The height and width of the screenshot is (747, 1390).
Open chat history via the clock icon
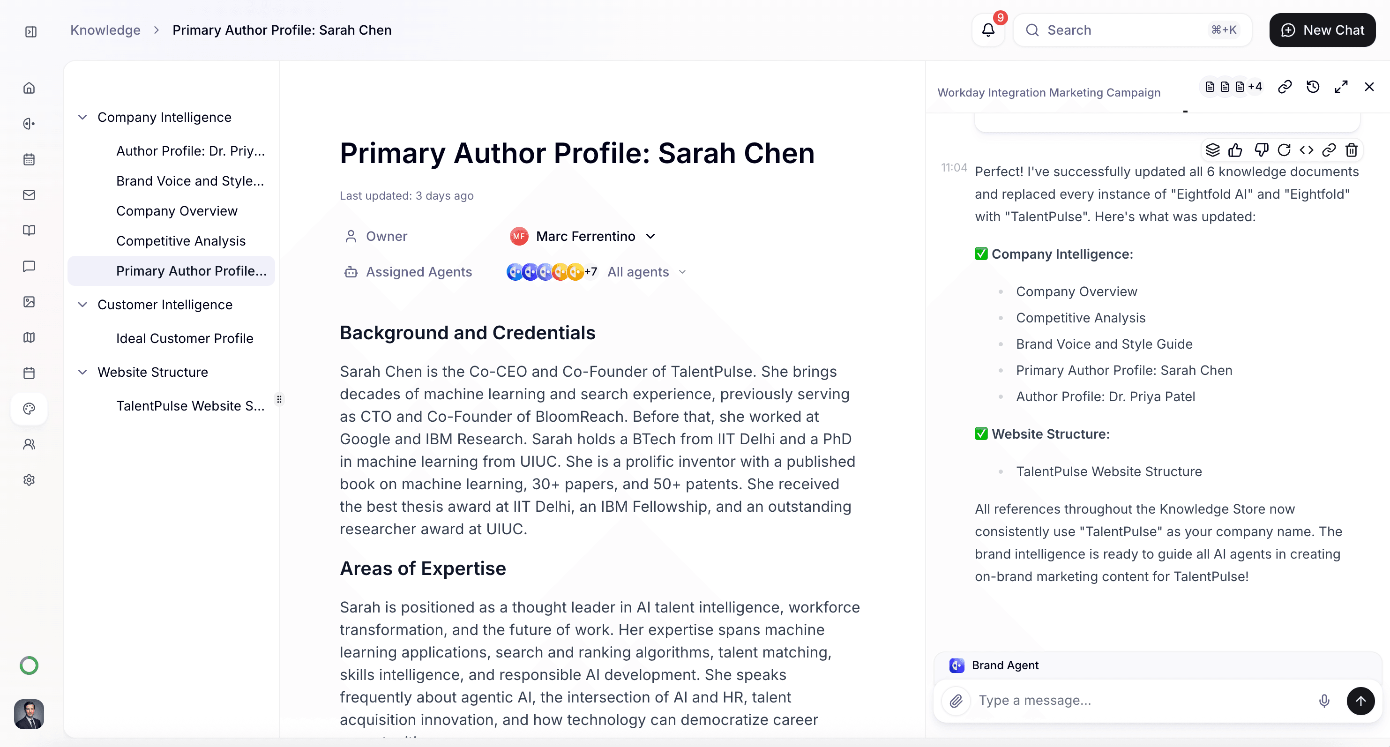click(1314, 86)
